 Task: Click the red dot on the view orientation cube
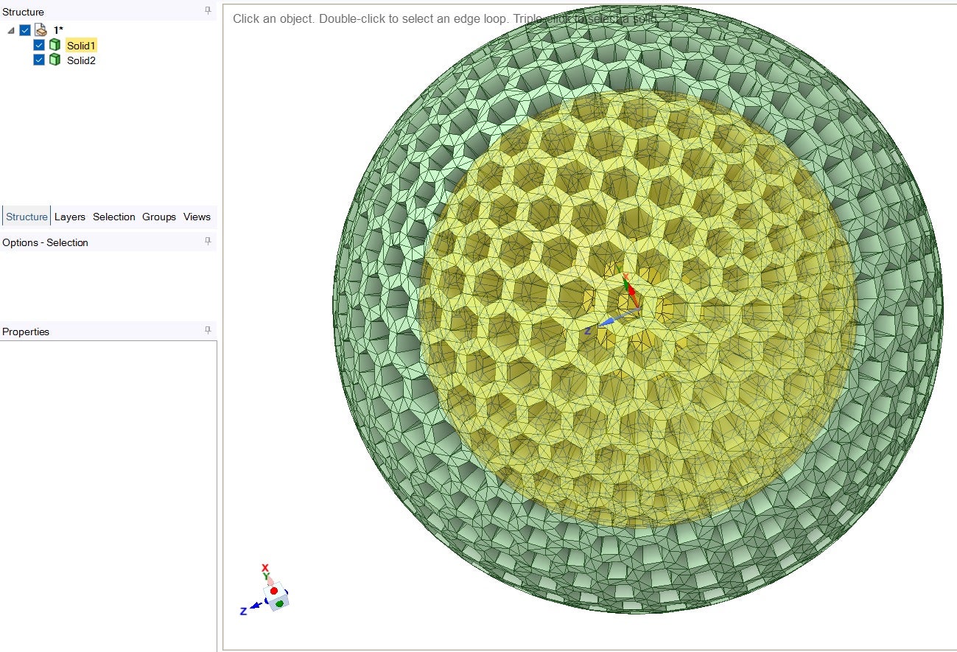(x=274, y=591)
